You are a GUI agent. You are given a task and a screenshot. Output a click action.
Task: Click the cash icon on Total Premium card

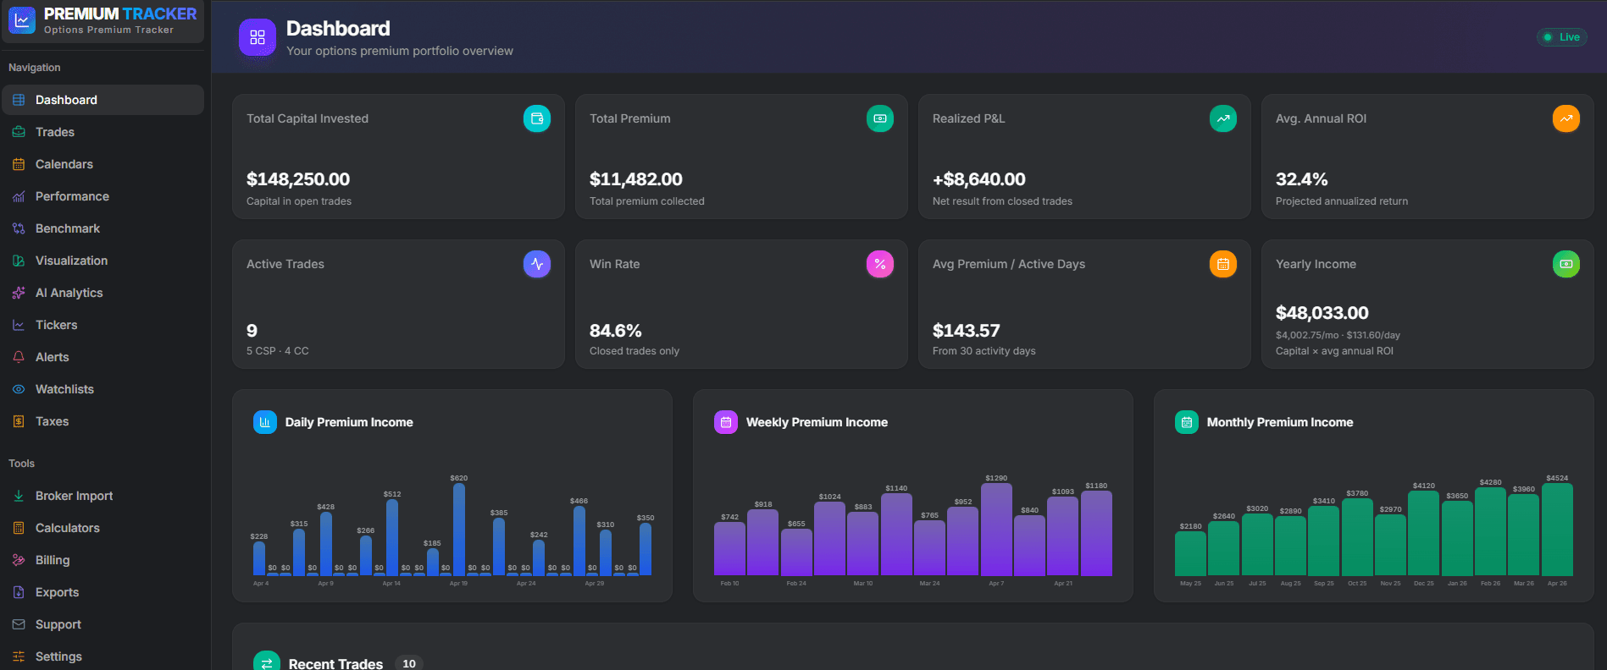click(x=880, y=118)
